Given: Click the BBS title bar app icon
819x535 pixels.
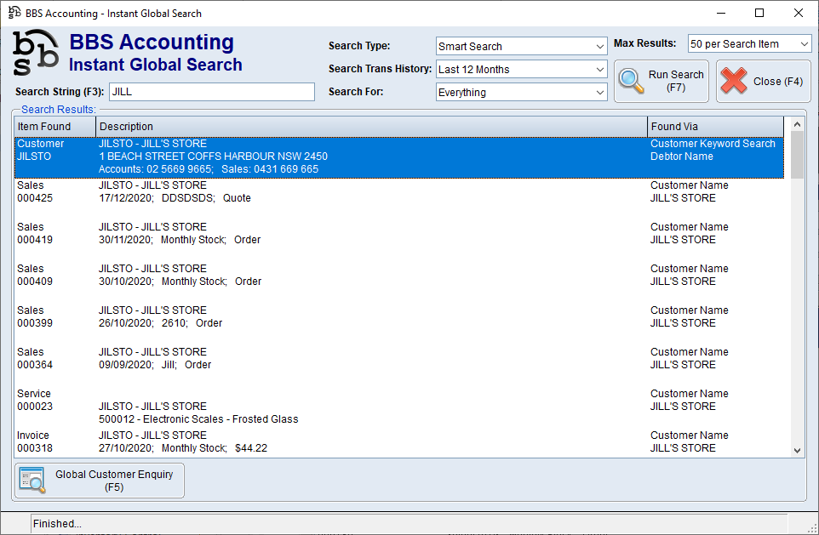Looking at the screenshot, I should point(14,13).
